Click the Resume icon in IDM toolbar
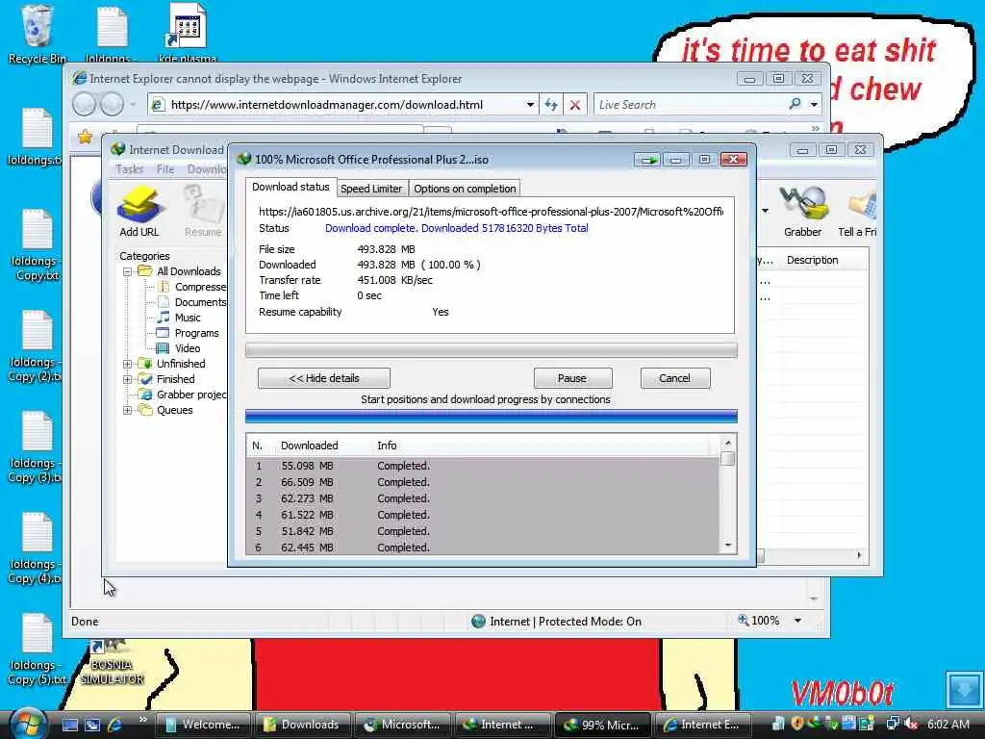 coord(203,211)
